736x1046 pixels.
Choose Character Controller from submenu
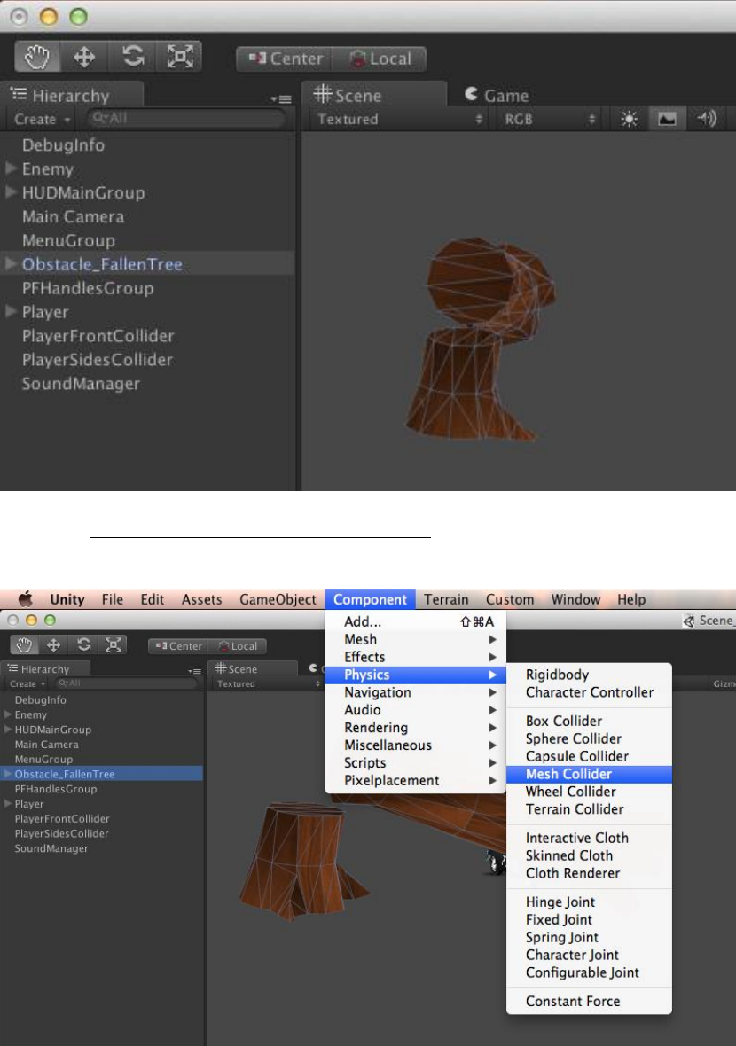tap(589, 692)
